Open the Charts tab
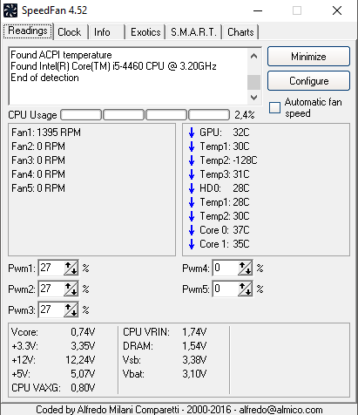This screenshot has height=415, width=358. (240, 32)
